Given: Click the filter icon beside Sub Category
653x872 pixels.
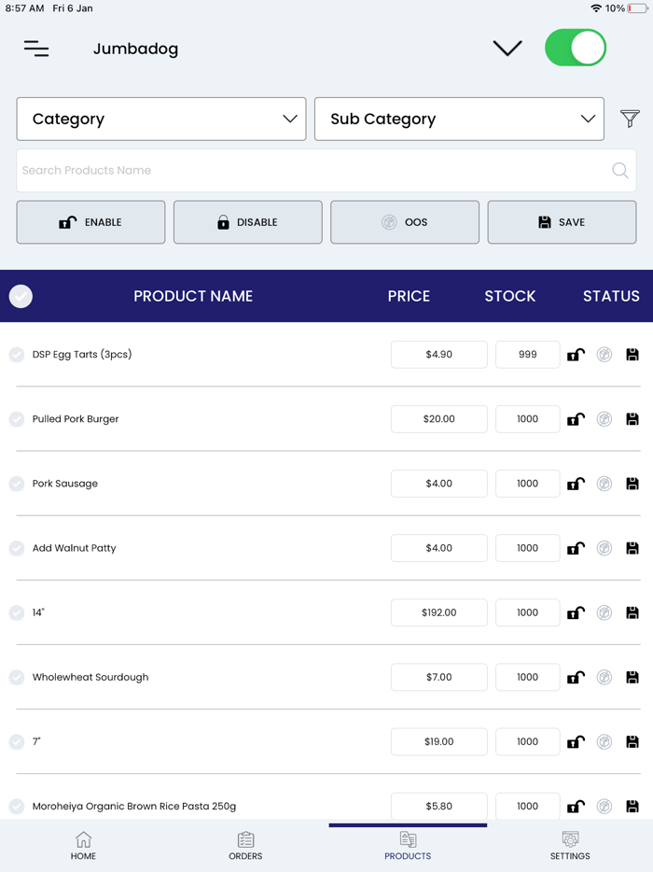Looking at the screenshot, I should [x=631, y=119].
